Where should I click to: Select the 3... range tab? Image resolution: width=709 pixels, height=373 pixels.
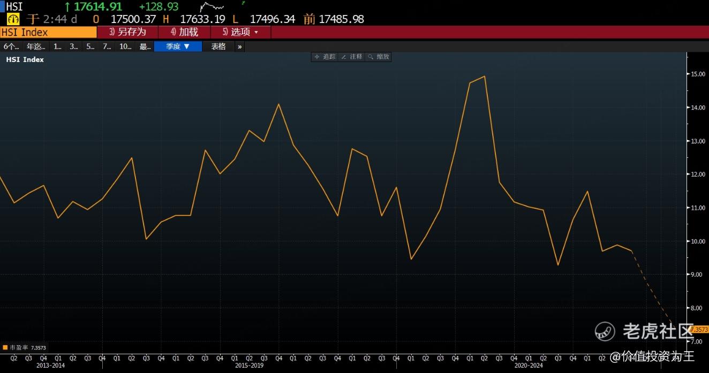click(x=74, y=47)
